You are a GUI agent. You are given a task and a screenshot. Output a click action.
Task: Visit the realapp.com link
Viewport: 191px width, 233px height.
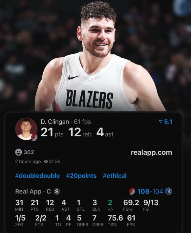point(151,152)
